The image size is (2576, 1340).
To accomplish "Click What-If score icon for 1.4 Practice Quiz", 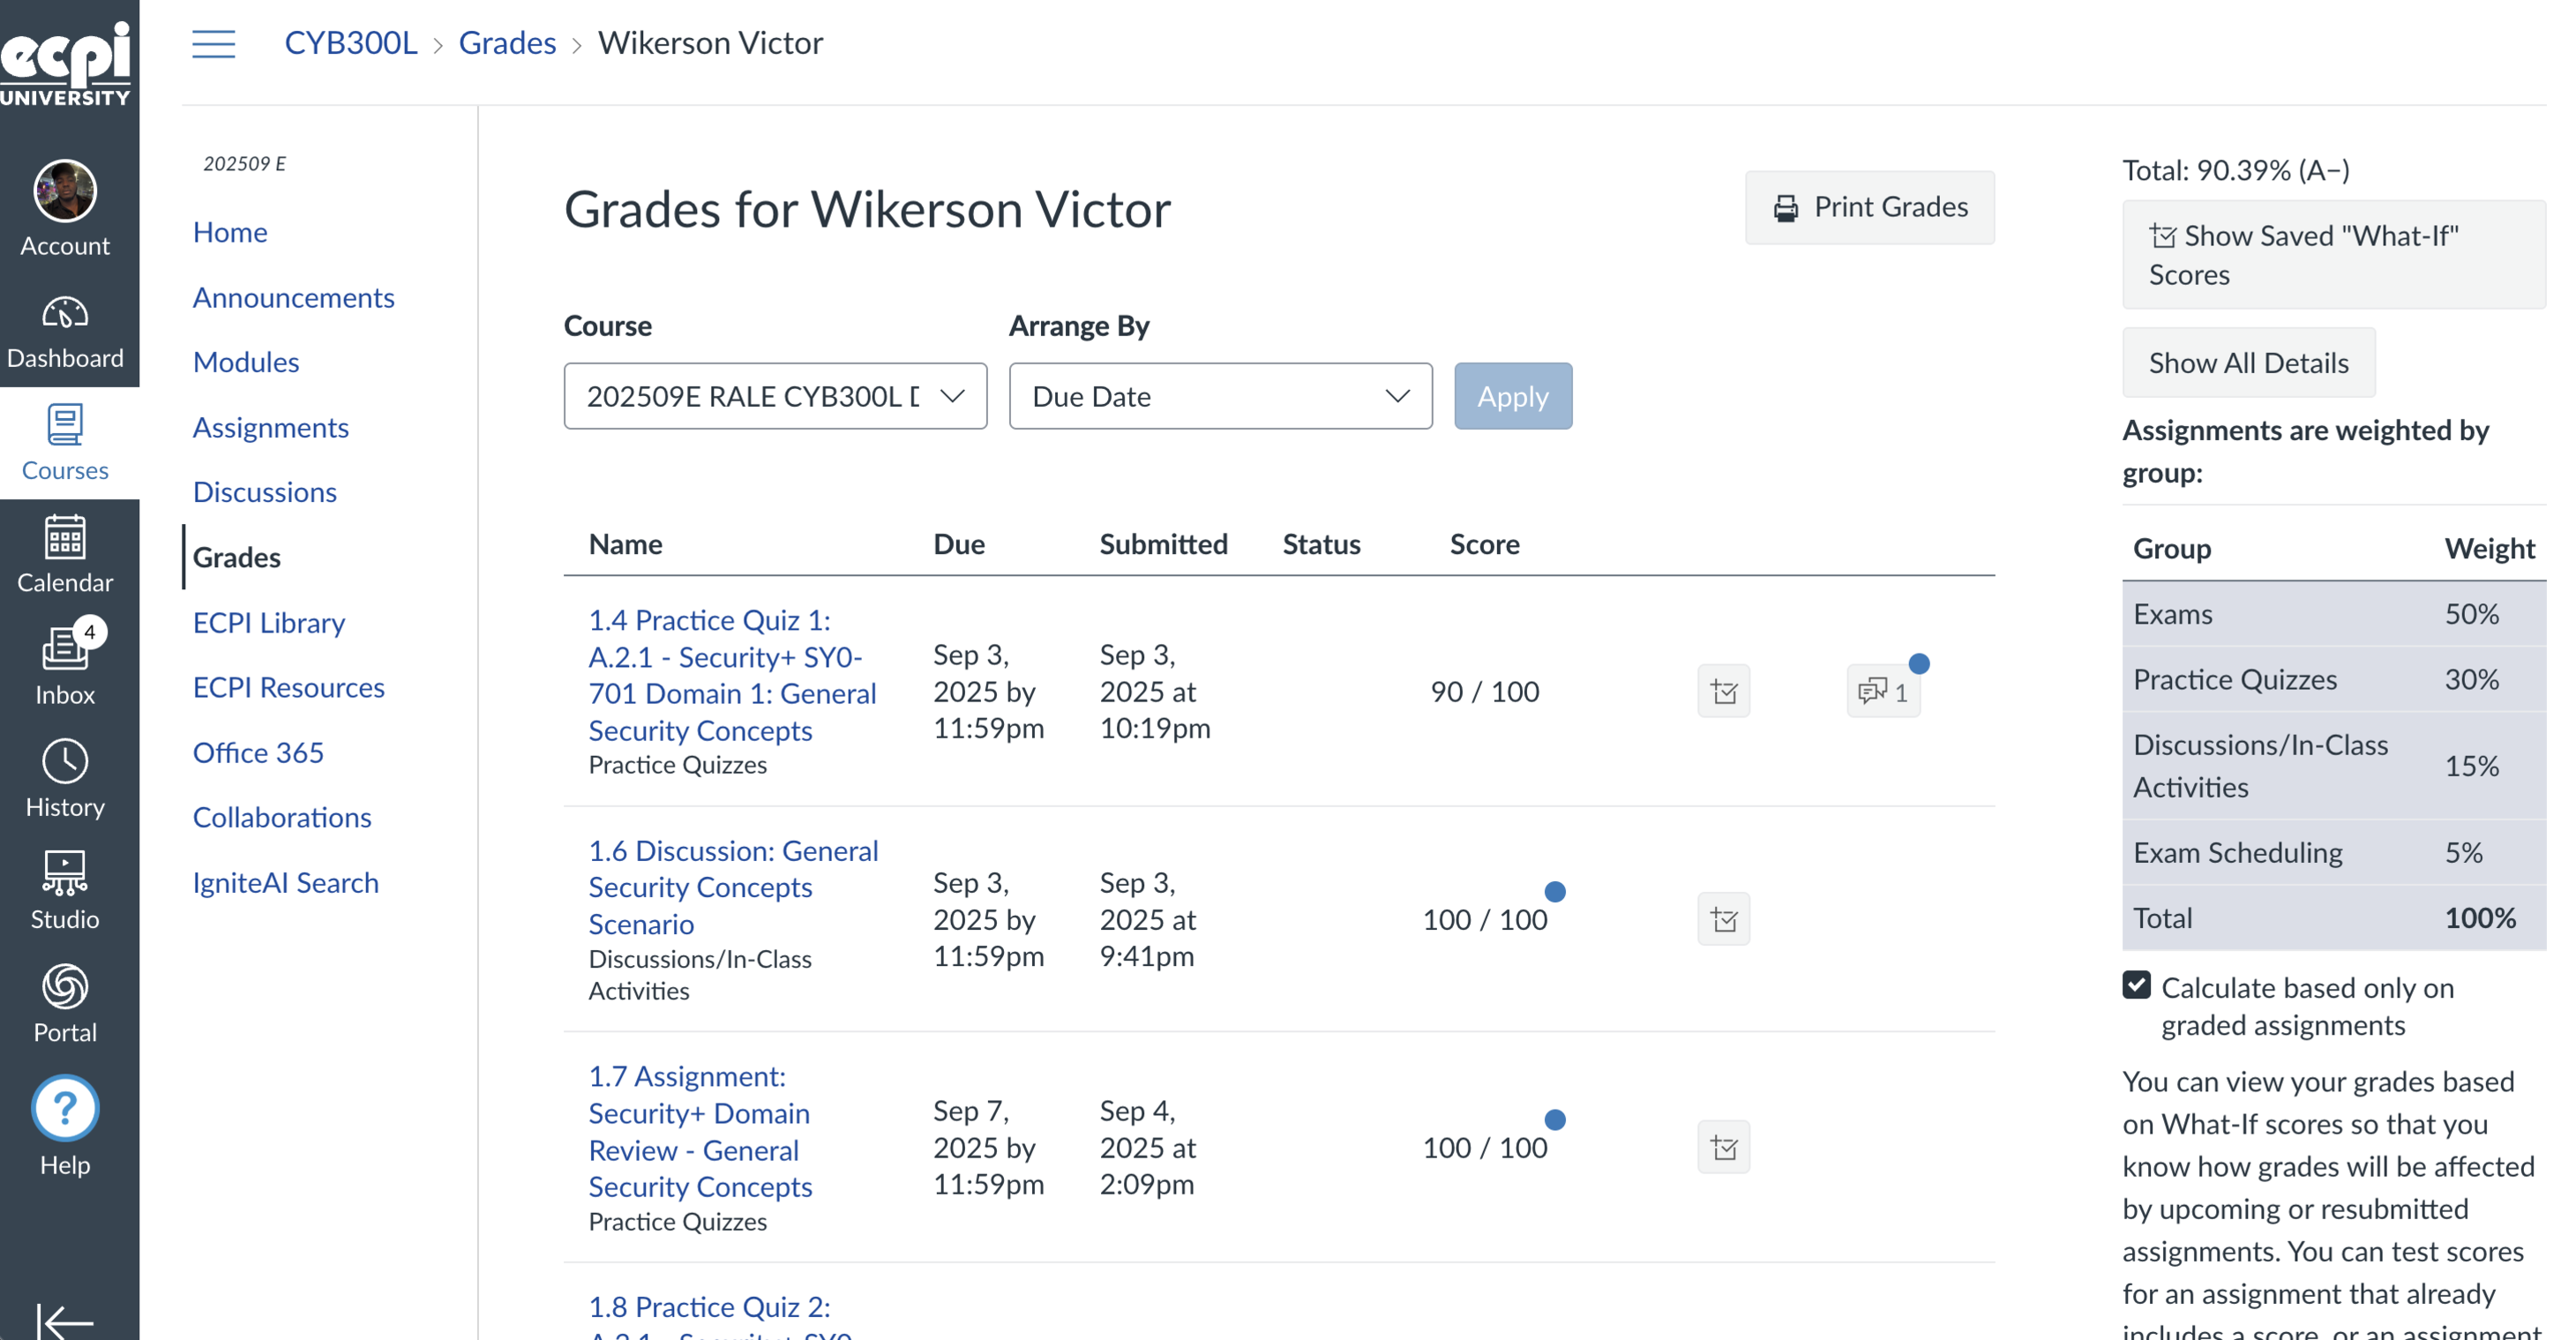I will pos(1723,691).
